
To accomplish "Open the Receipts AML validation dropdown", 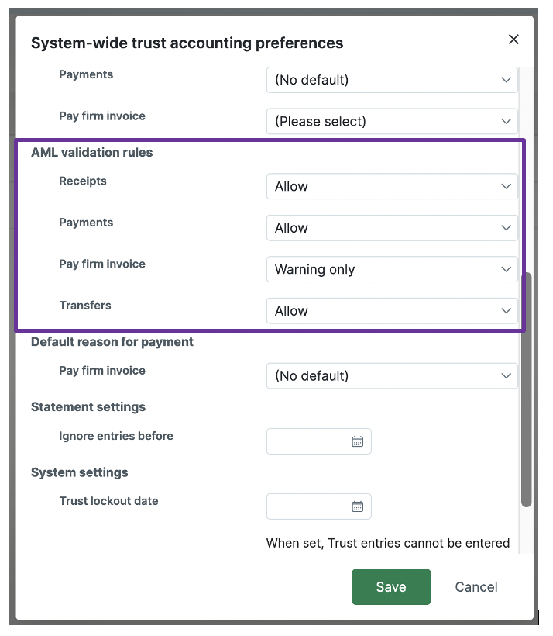I will tap(392, 186).
